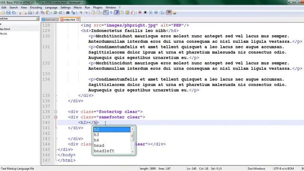Open the Language menu
The height and width of the screenshot is (171, 304).
click(51, 8)
